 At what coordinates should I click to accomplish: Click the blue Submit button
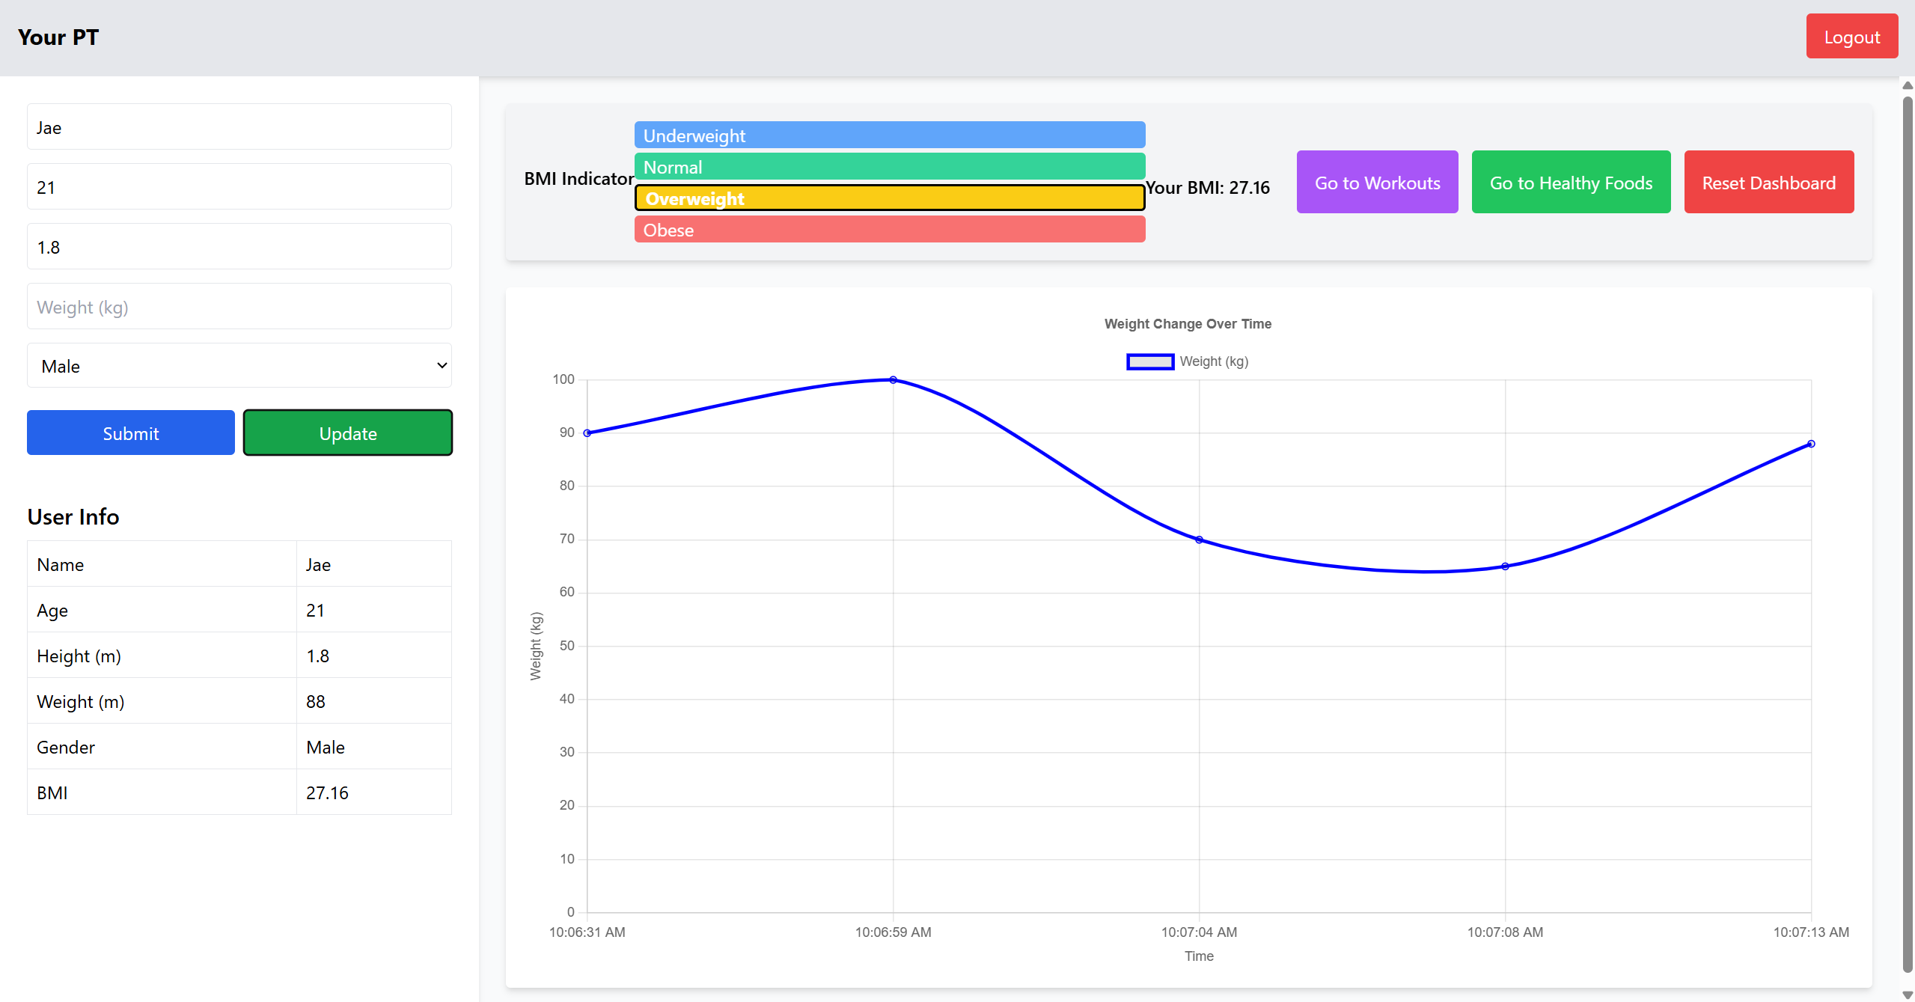131,433
